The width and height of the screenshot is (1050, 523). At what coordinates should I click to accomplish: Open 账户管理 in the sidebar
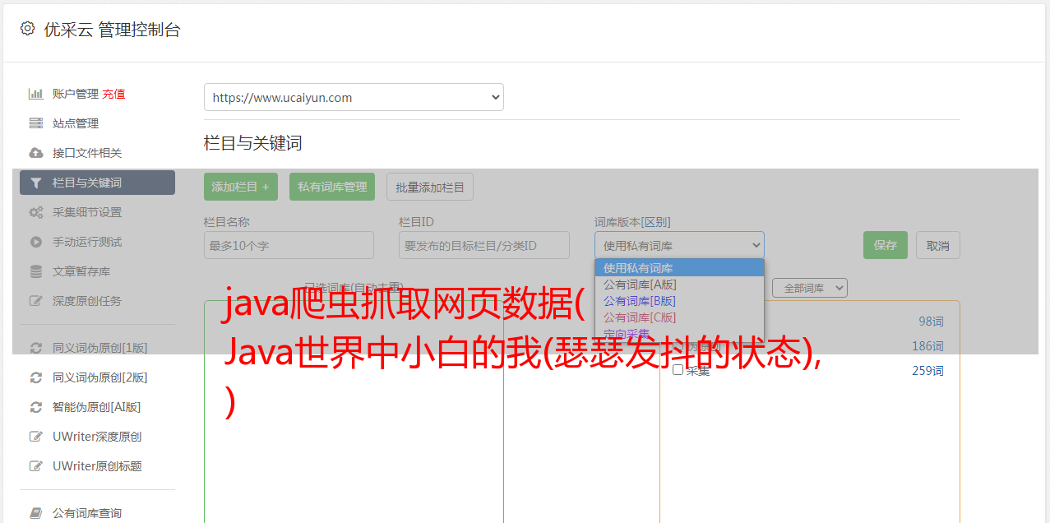[x=75, y=94]
